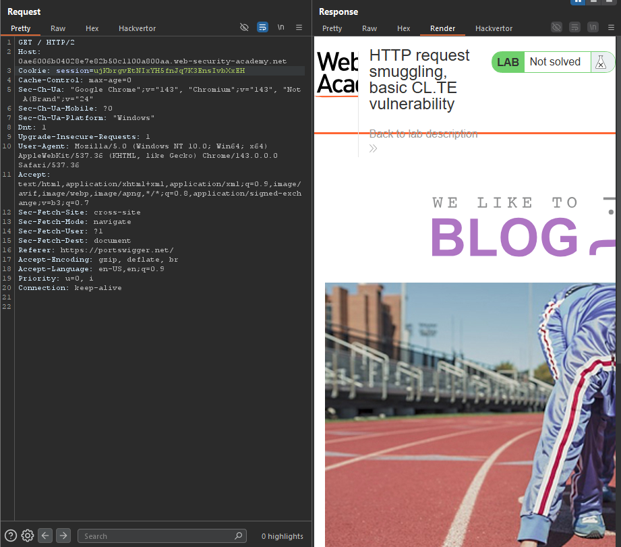Click the Accept-Encoding header line
Viewport: 621px width, 547px height.
[x=98, y=260]
